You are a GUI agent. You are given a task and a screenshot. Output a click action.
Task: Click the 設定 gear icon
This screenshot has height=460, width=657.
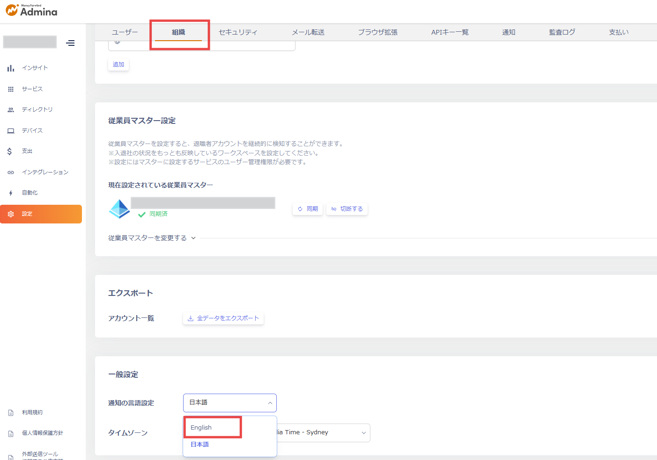(x=11, y=214)
